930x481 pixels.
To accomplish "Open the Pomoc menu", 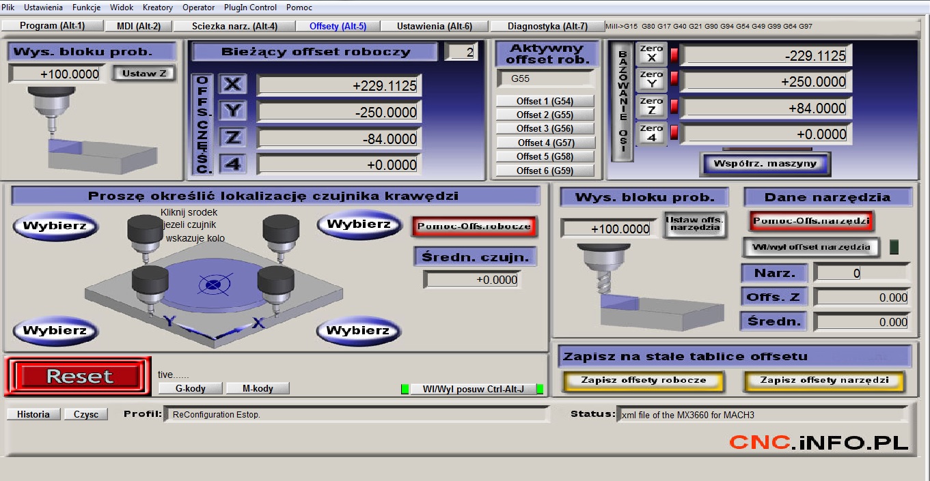I will [x=299, y=8].
